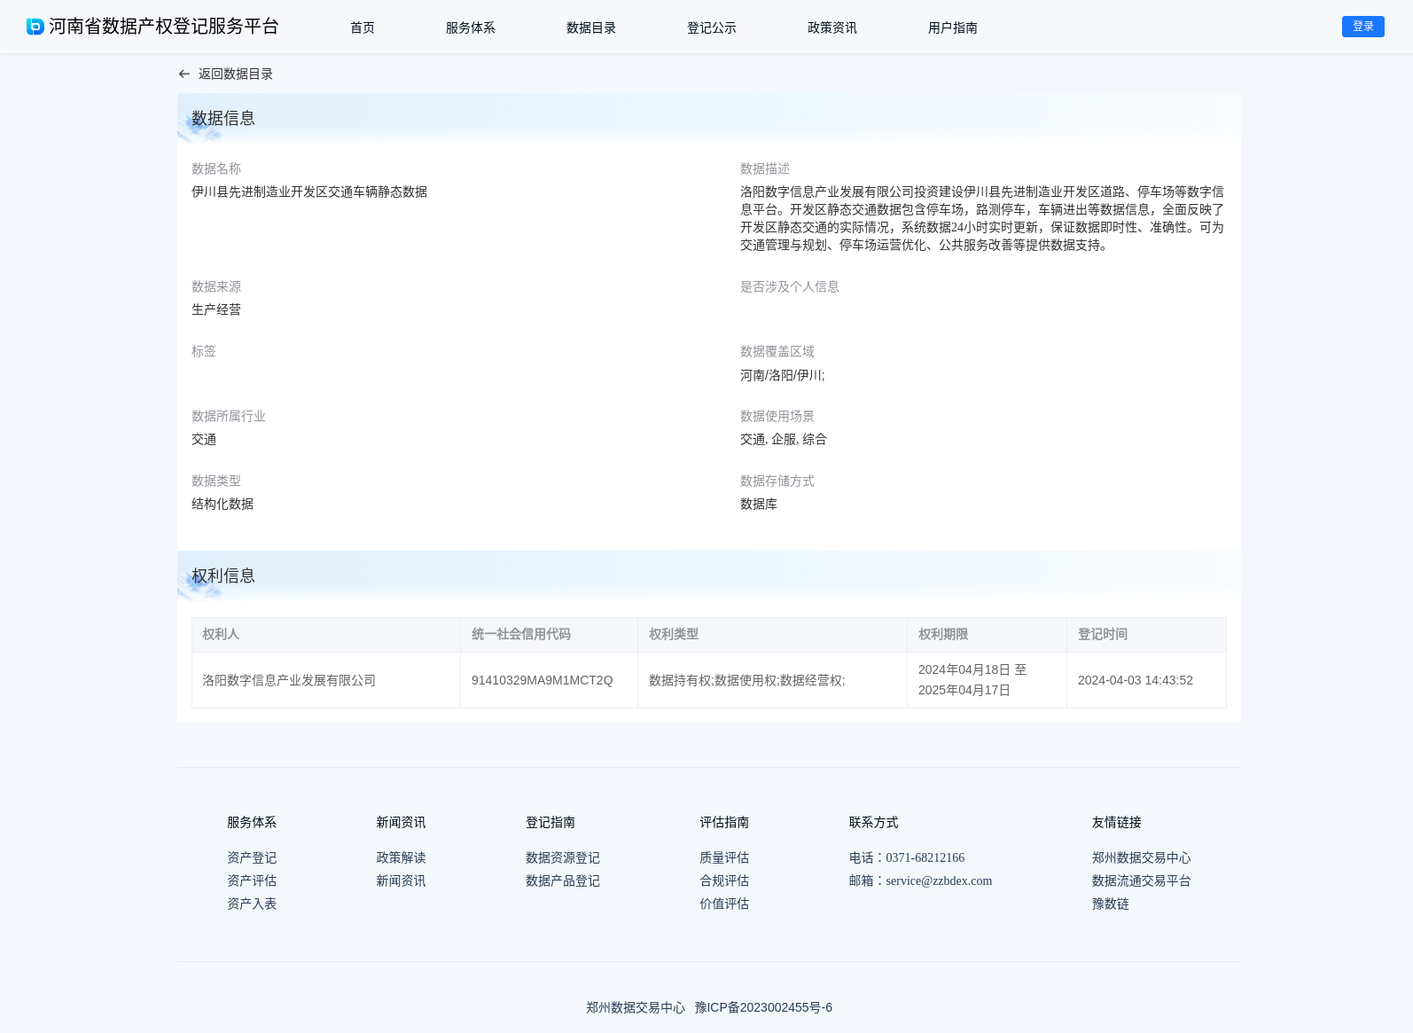Click 郑州数据交易中心 in the bottom copyright line
The height and width of the screenshot is (1033, 1413).
click(636, 1007)
